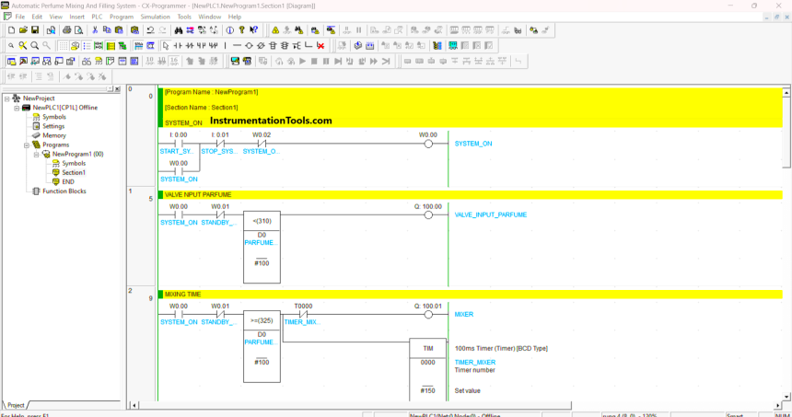Open Settings in project tree

pyautogui.click(x=53, y=126)
